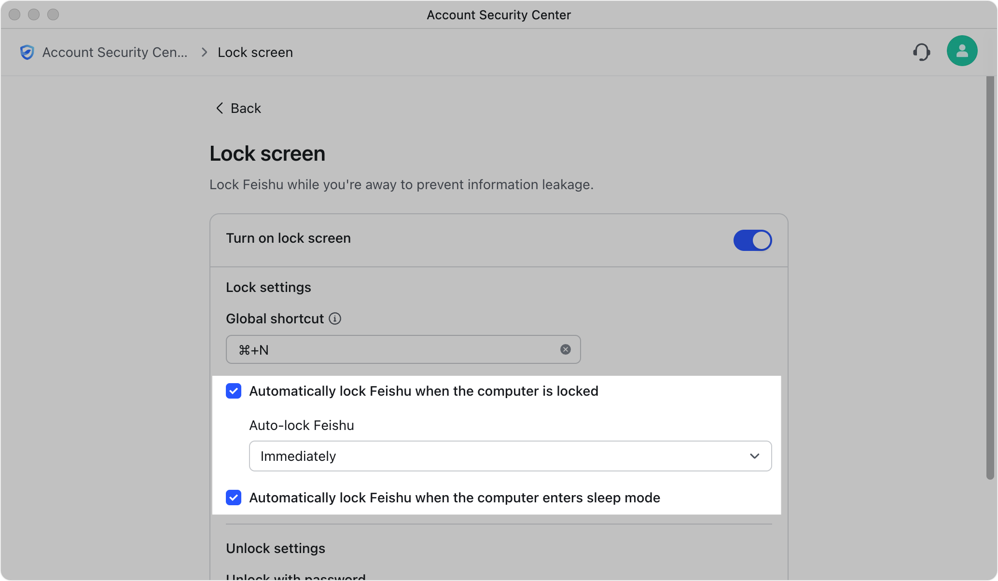Click the dropdown arrow beside Immediately

(754, 456)
